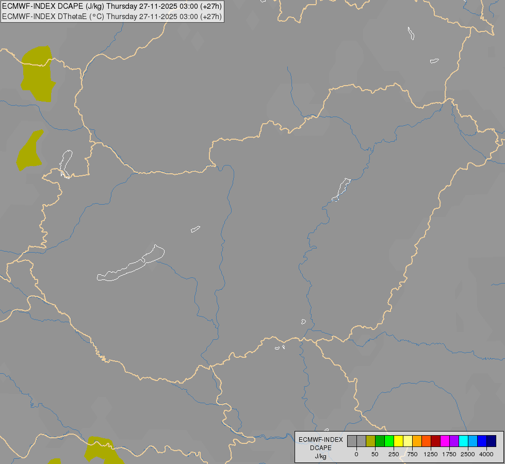The height and width of the screenshot is (464, 505).
Task: Select the pale yellow legend swatch
Action: [x=408, y=441]
